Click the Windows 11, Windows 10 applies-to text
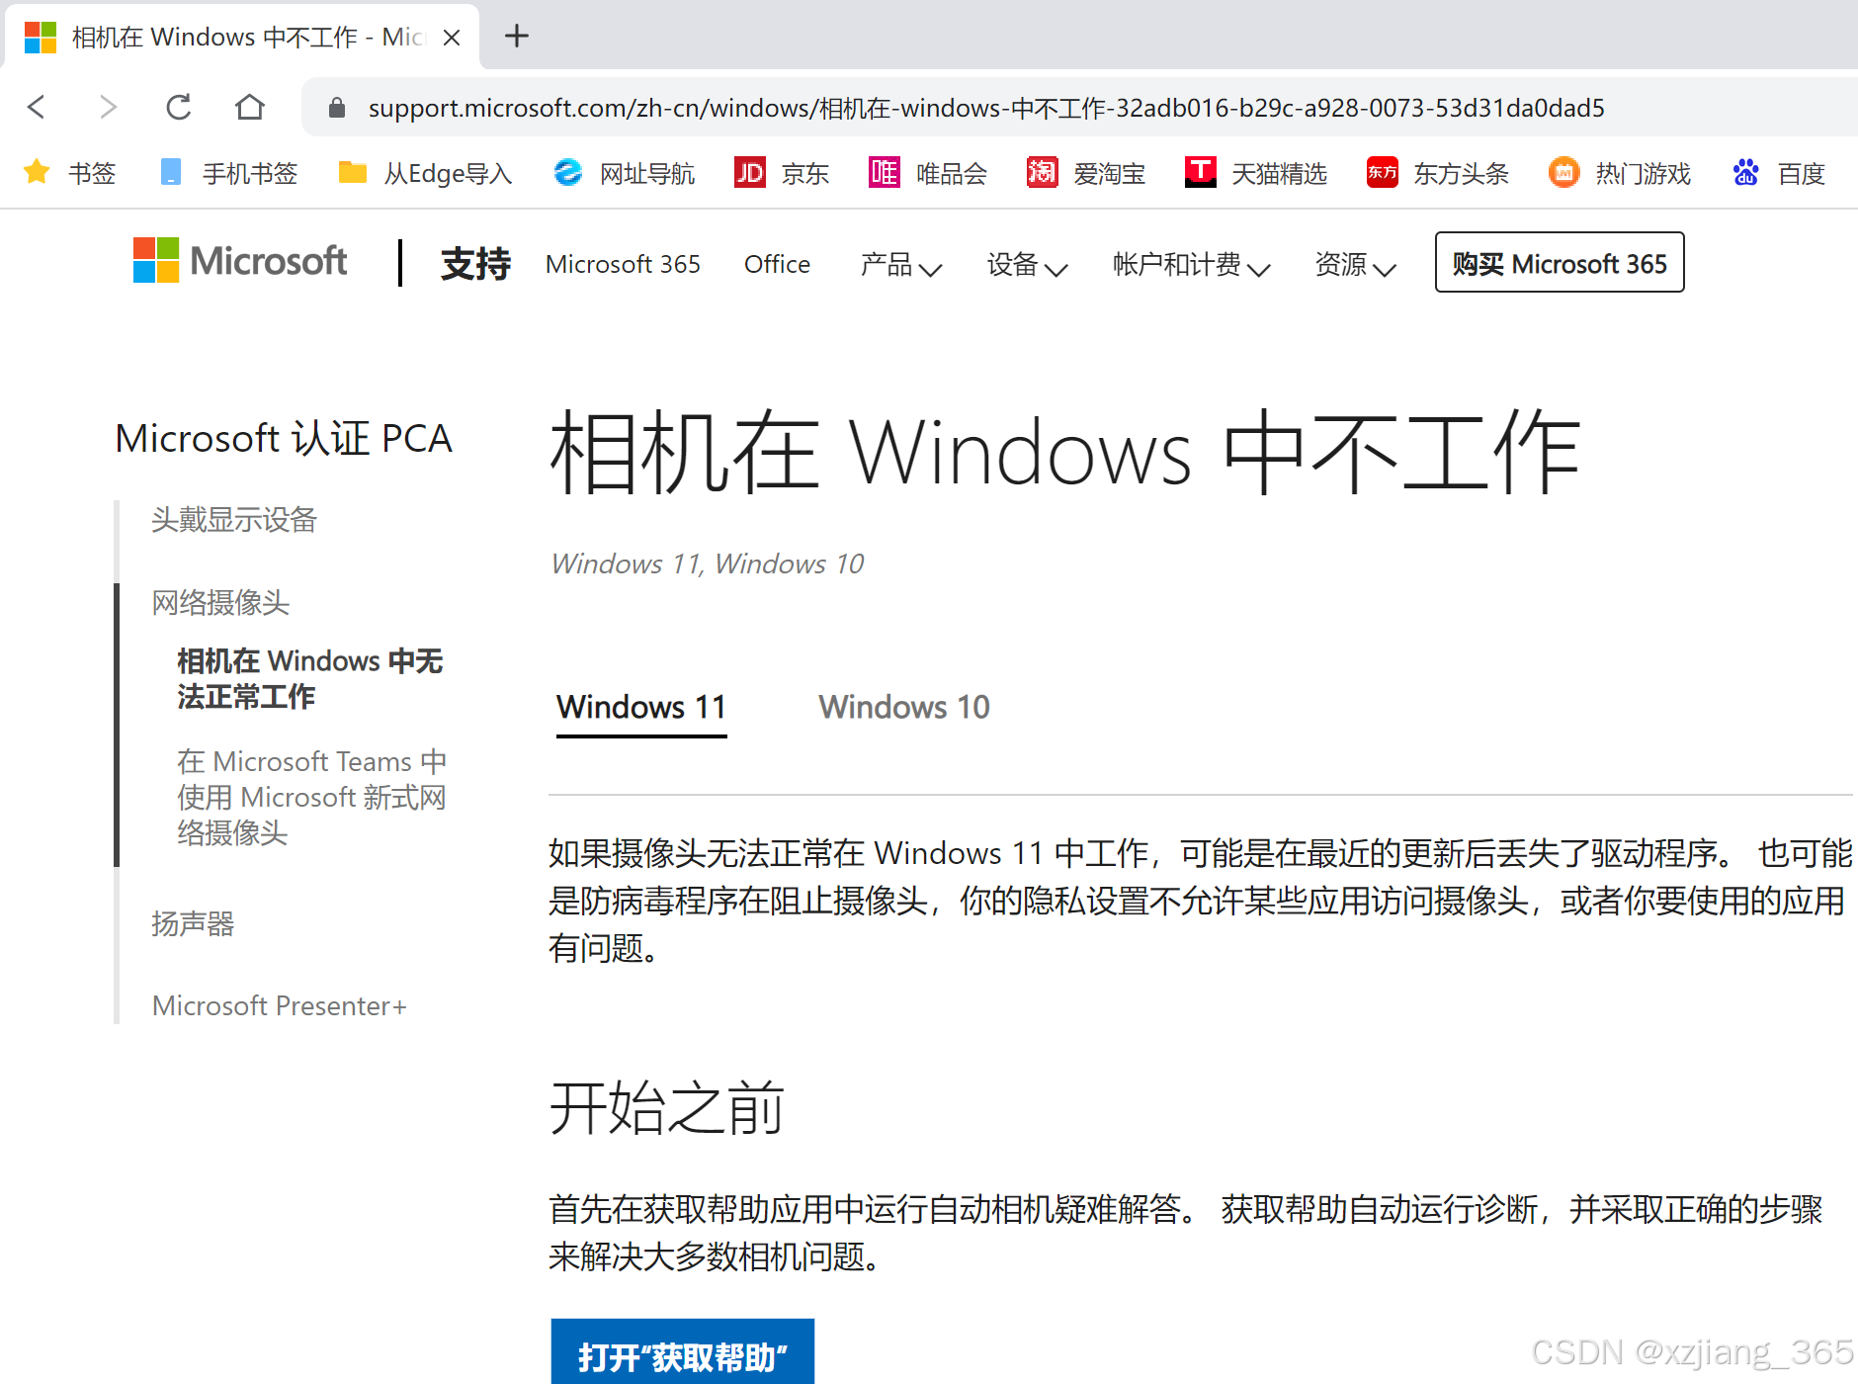The width and height of the screenshot is (1858, 1384). tap(708, 564)
